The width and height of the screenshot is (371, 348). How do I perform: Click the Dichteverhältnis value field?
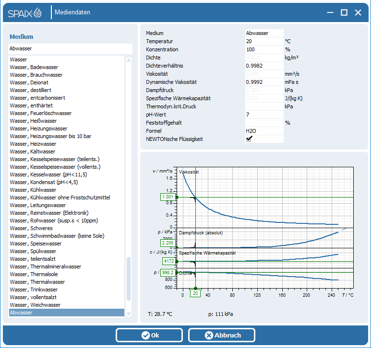pyautogui.click(x=264, y=66)
